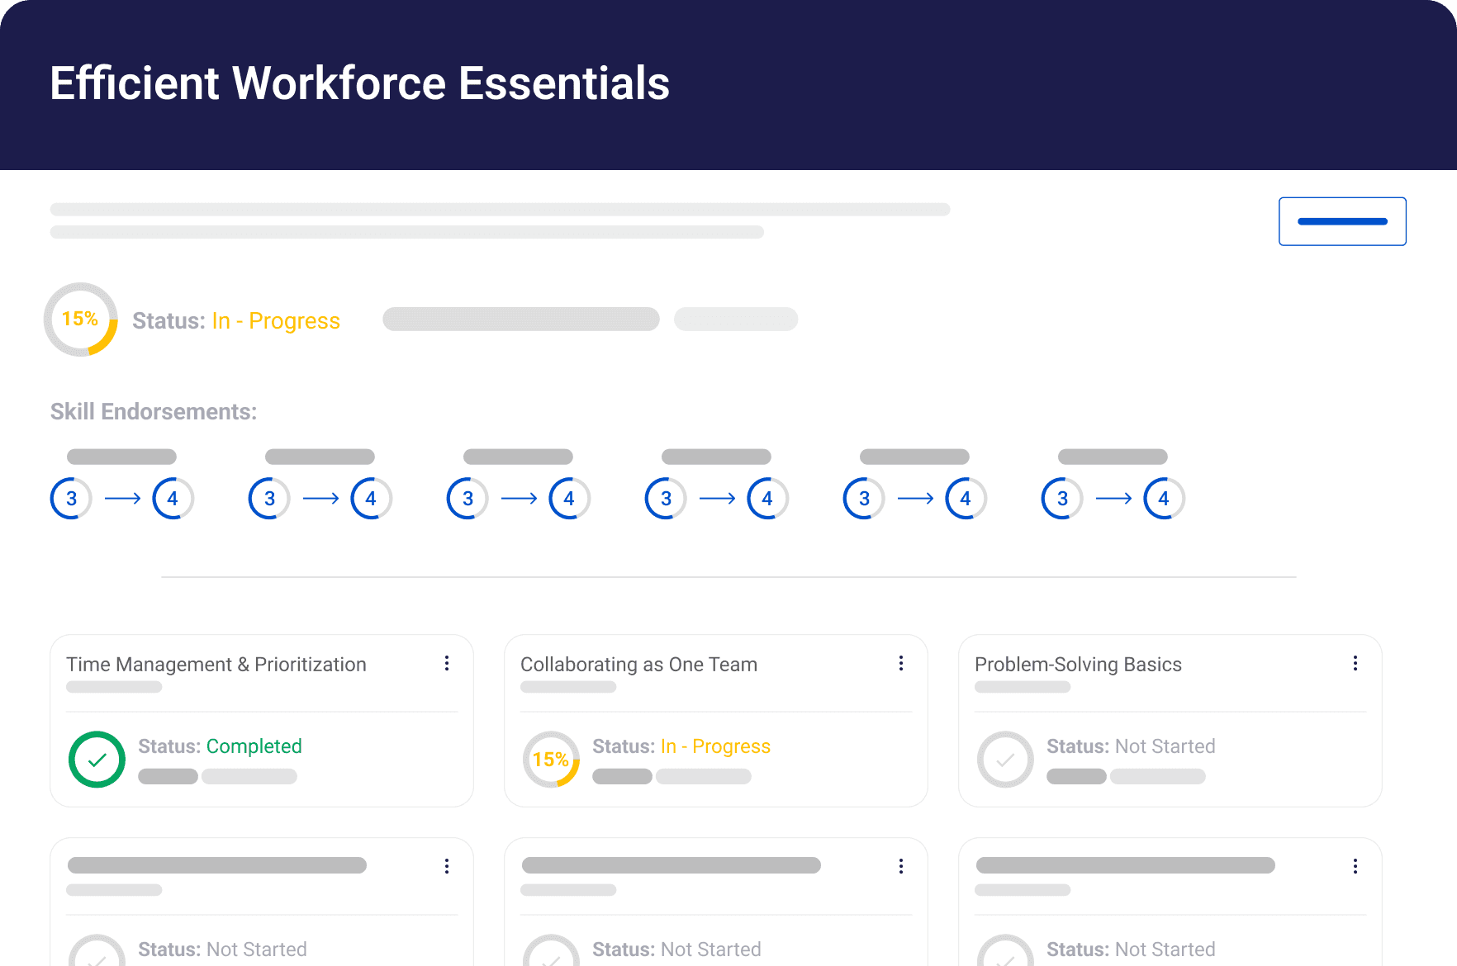Image resolution: width=1457 pixels, height=966 pixels.
Task: Open the Collaborating as One Team course
Action: 638,665
